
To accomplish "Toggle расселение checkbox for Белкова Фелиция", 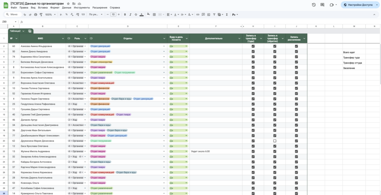I will tap(296, 62).
